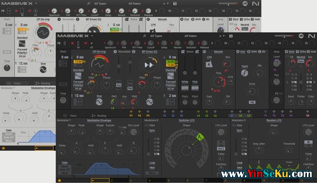317x183 pixels.
Task: Open the All Types preset filter dropdown
Action: click(x=158, y=36)
